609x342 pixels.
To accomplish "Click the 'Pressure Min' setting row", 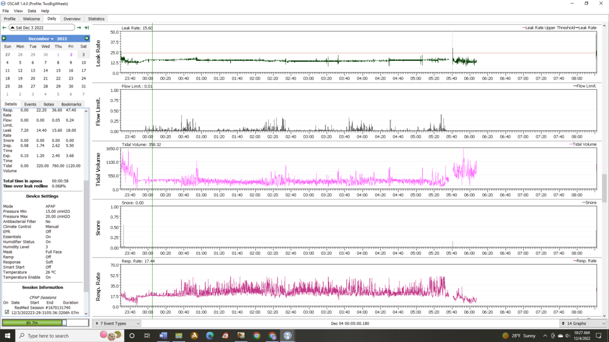I will click(37, 211).
